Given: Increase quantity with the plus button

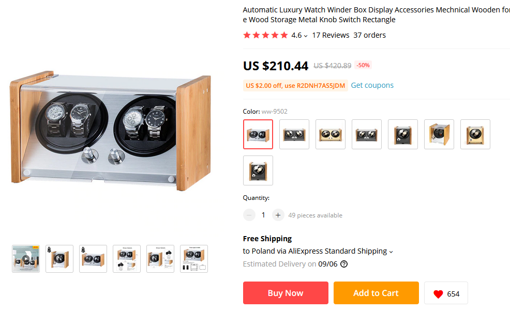Looking at the screenshot, I should (x=278, y=215).
